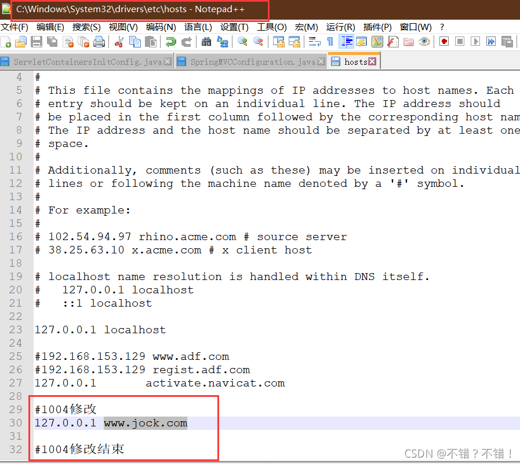Open the 宏(M) menu
The height and width of the screenshot is (464, 520).
pyautogui.click(x=307, y=27)
